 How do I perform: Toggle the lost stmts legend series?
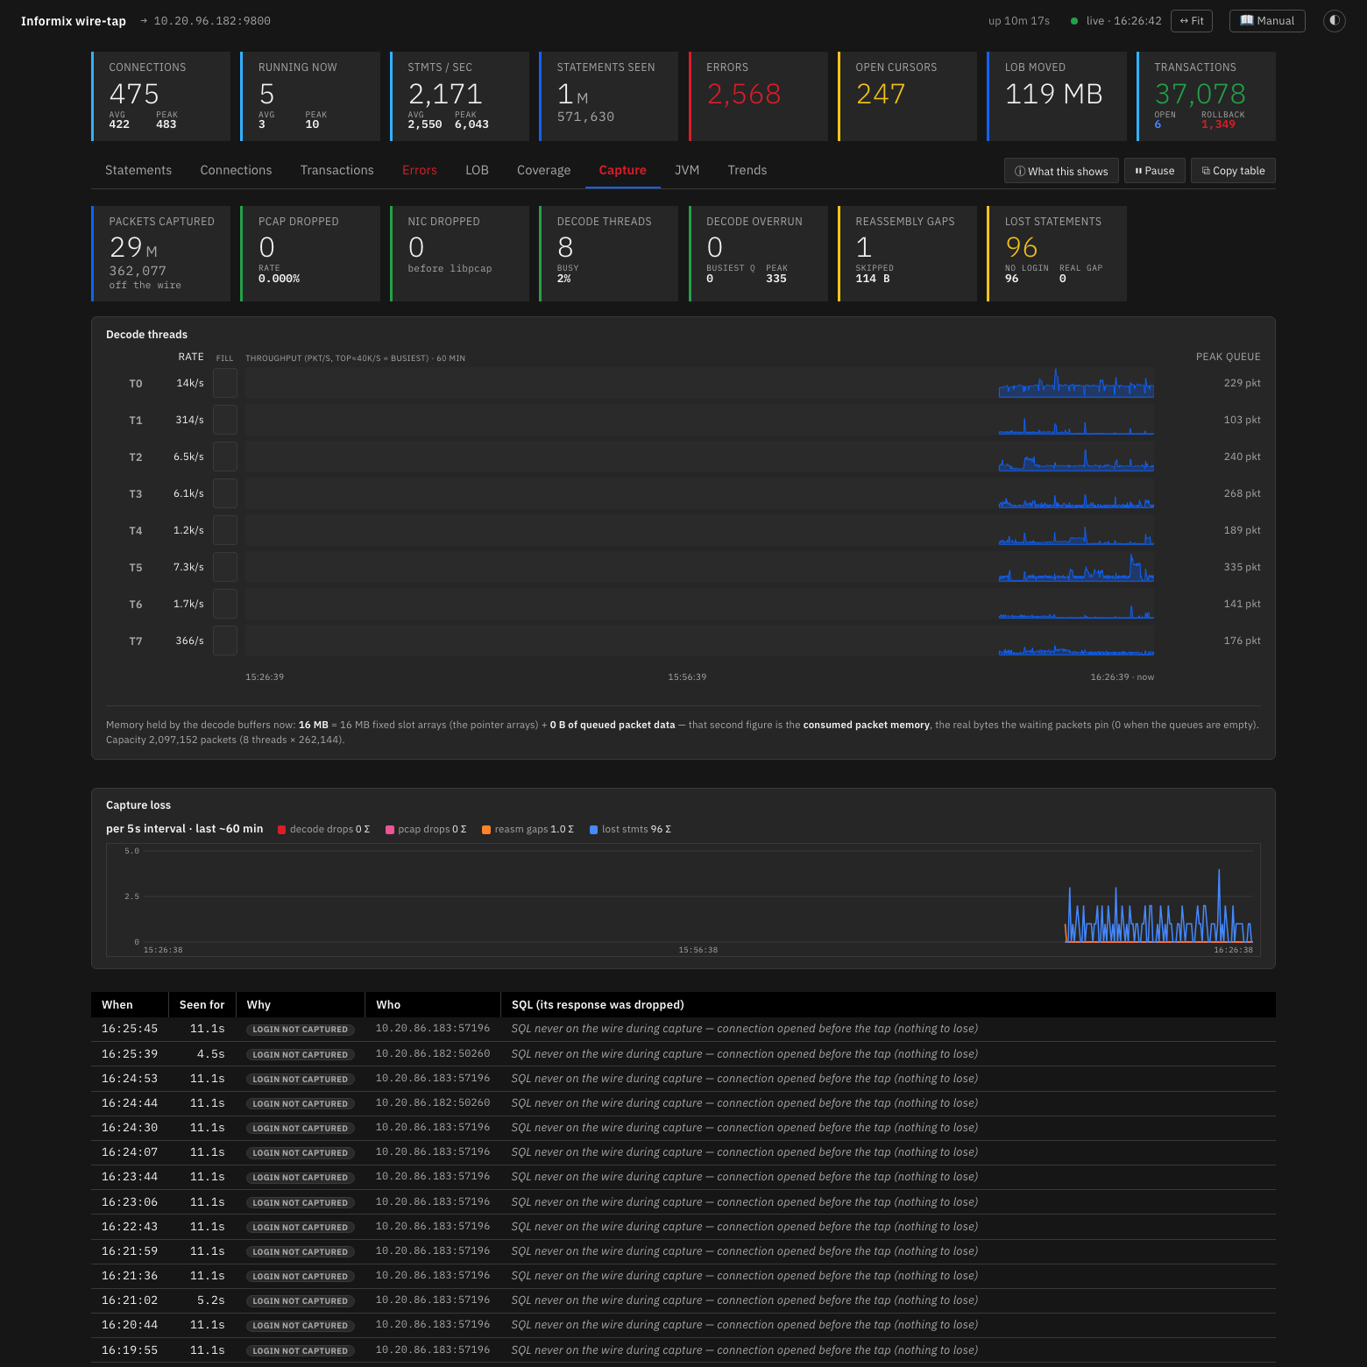click(630, 829)
